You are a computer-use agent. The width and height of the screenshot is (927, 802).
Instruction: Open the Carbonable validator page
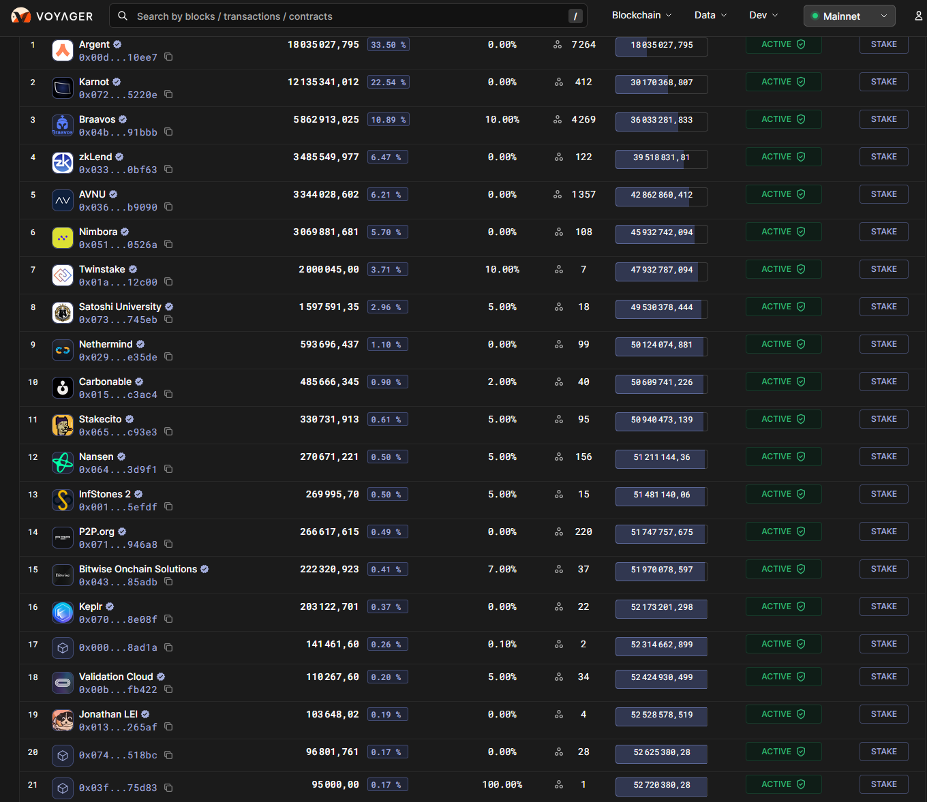click(x=105, y=382)
